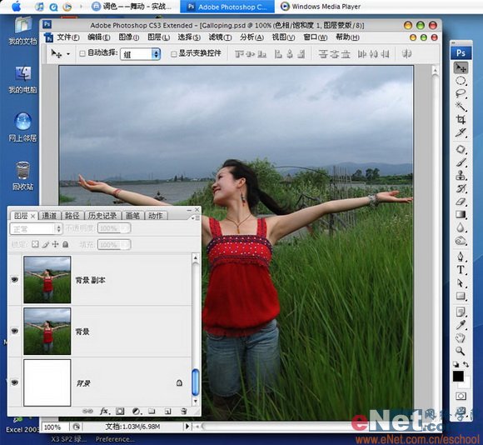Click the add layer mask icon
The height and width of the screenshot is (445, 483).
(120, 411)
